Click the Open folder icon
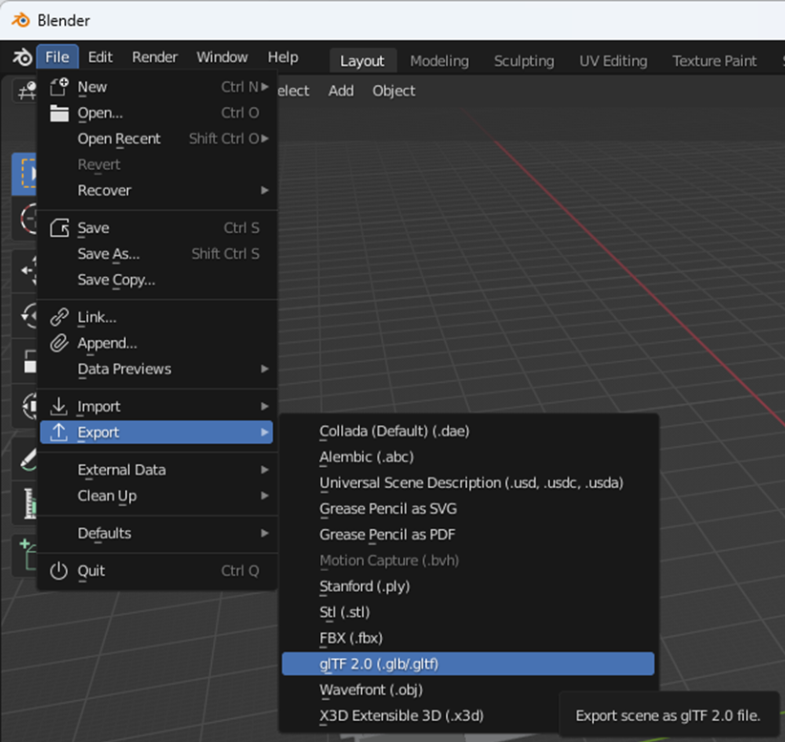The width and height of the screenshot is (785, 742). tap(60, 113)
